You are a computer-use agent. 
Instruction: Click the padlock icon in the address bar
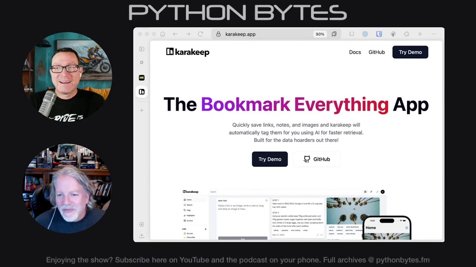[x=219, y=34]
